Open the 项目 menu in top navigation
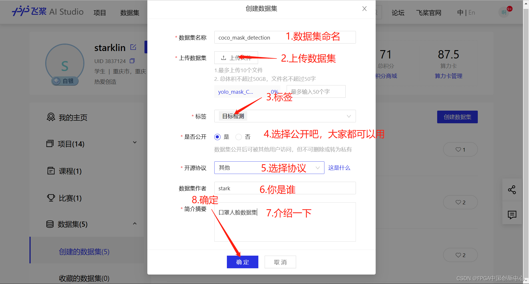The width and height of the screenshot is (529, 284). point(100,13)
